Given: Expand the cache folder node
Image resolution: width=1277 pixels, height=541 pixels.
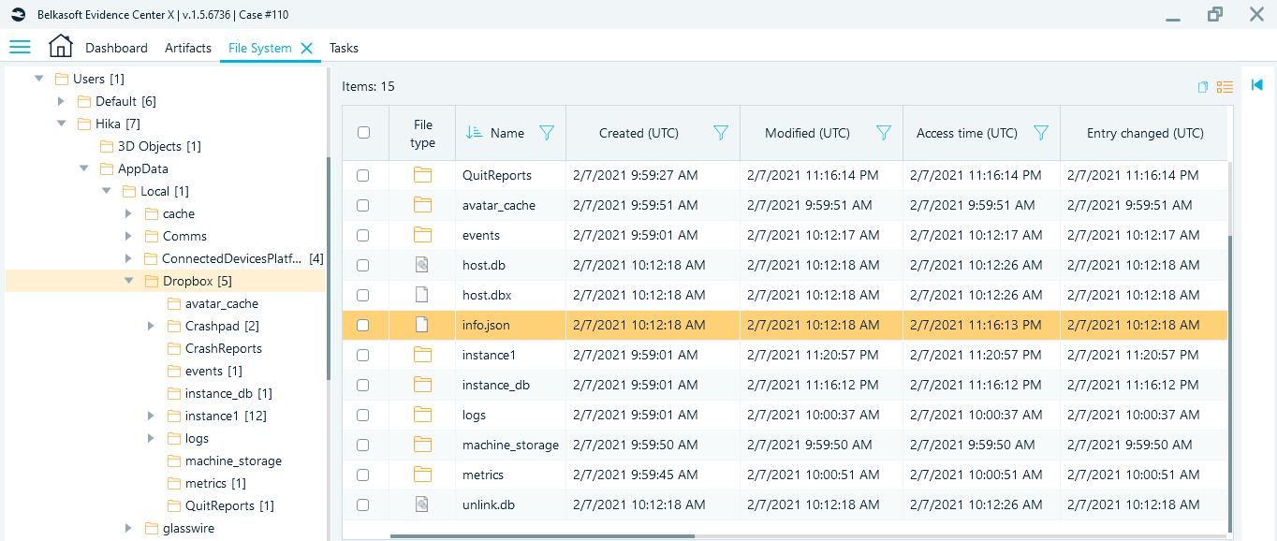Looking at the screenshot, I should [x=128, y=213].
